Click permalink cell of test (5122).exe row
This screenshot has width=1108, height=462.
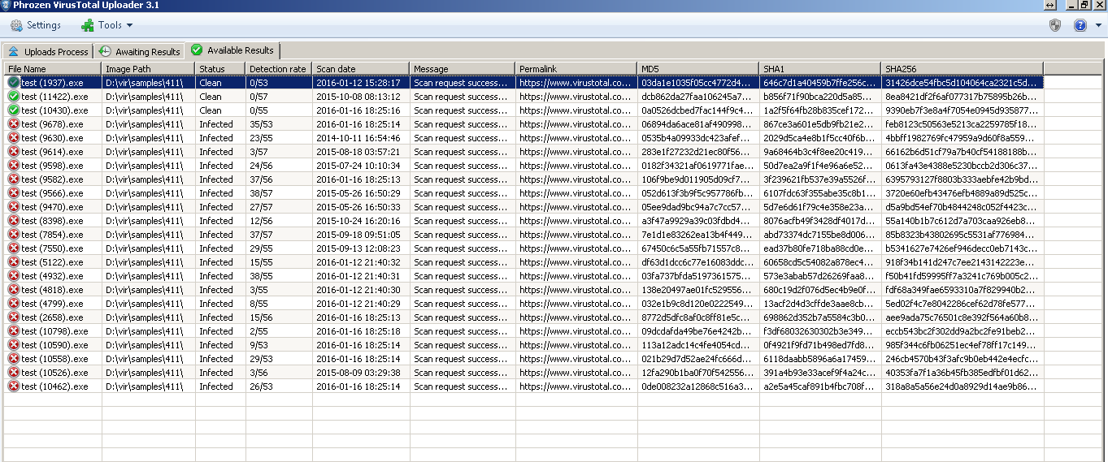[575, 262]
